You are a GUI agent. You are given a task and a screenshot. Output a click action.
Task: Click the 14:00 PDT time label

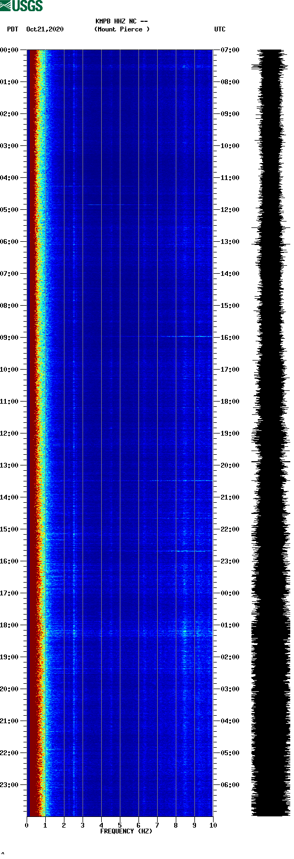(x=10, y=497)
